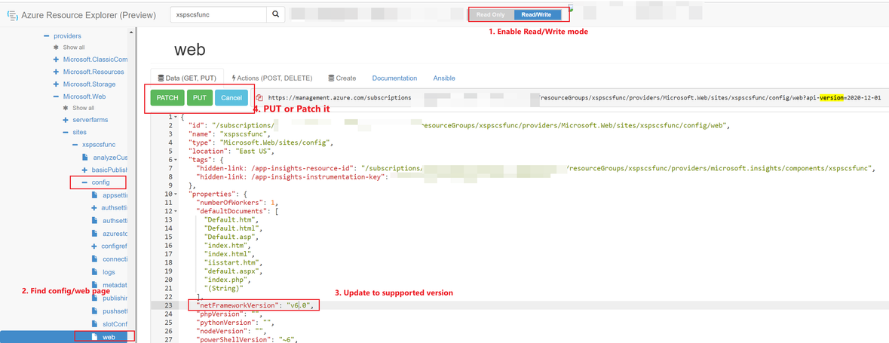The width and height of the screenshot is (889, 343).
Task: Fold the defaultDocuments array at line 12
Action: click(176, 212)
